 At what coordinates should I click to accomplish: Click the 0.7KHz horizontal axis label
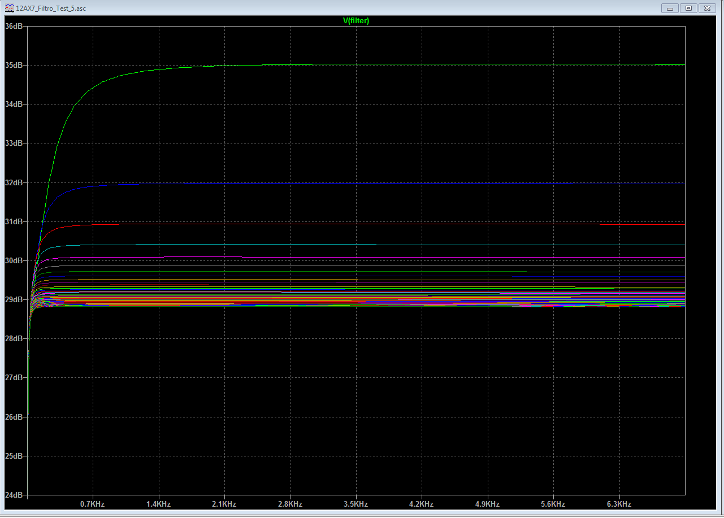coord(93,504)
